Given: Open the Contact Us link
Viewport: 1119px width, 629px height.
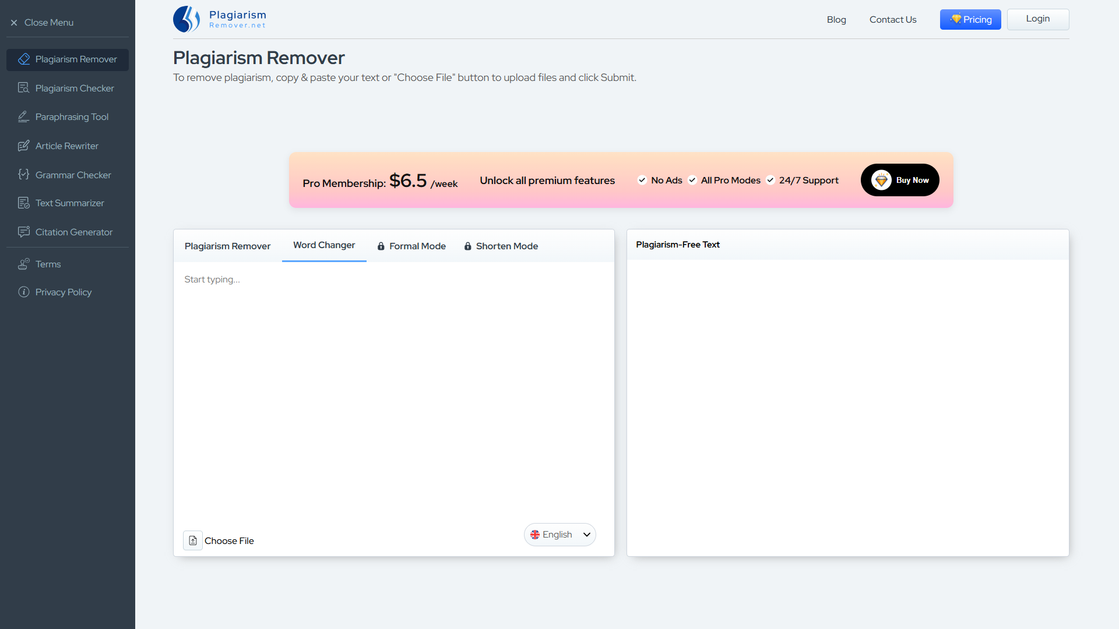Looking at the screenshot, I should coord(893,20).
